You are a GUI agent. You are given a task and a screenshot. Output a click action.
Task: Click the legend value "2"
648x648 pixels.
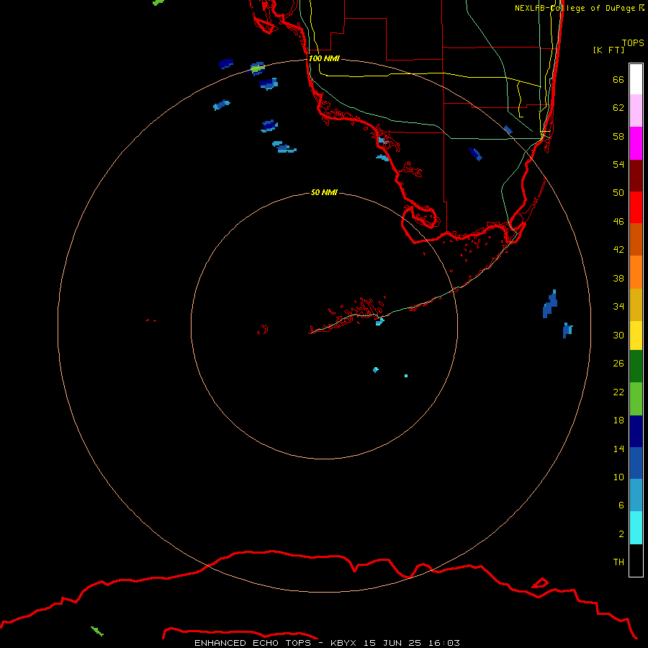pyautogui.click(x=621, y=534)
